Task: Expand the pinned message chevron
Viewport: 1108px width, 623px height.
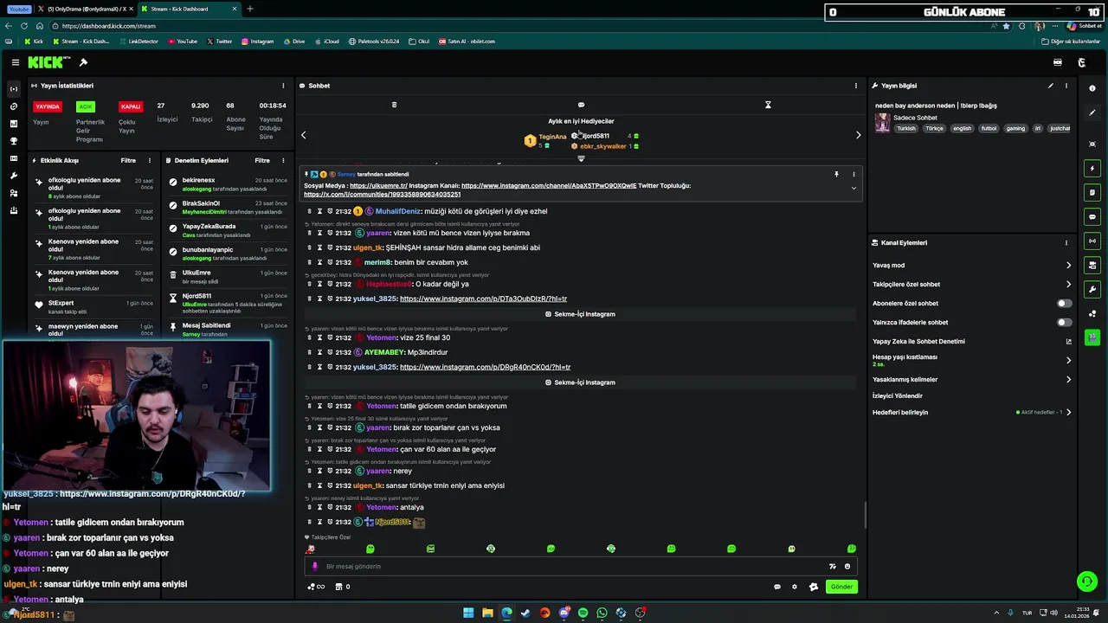Action: pyautogui.click(x=854, y=188)
